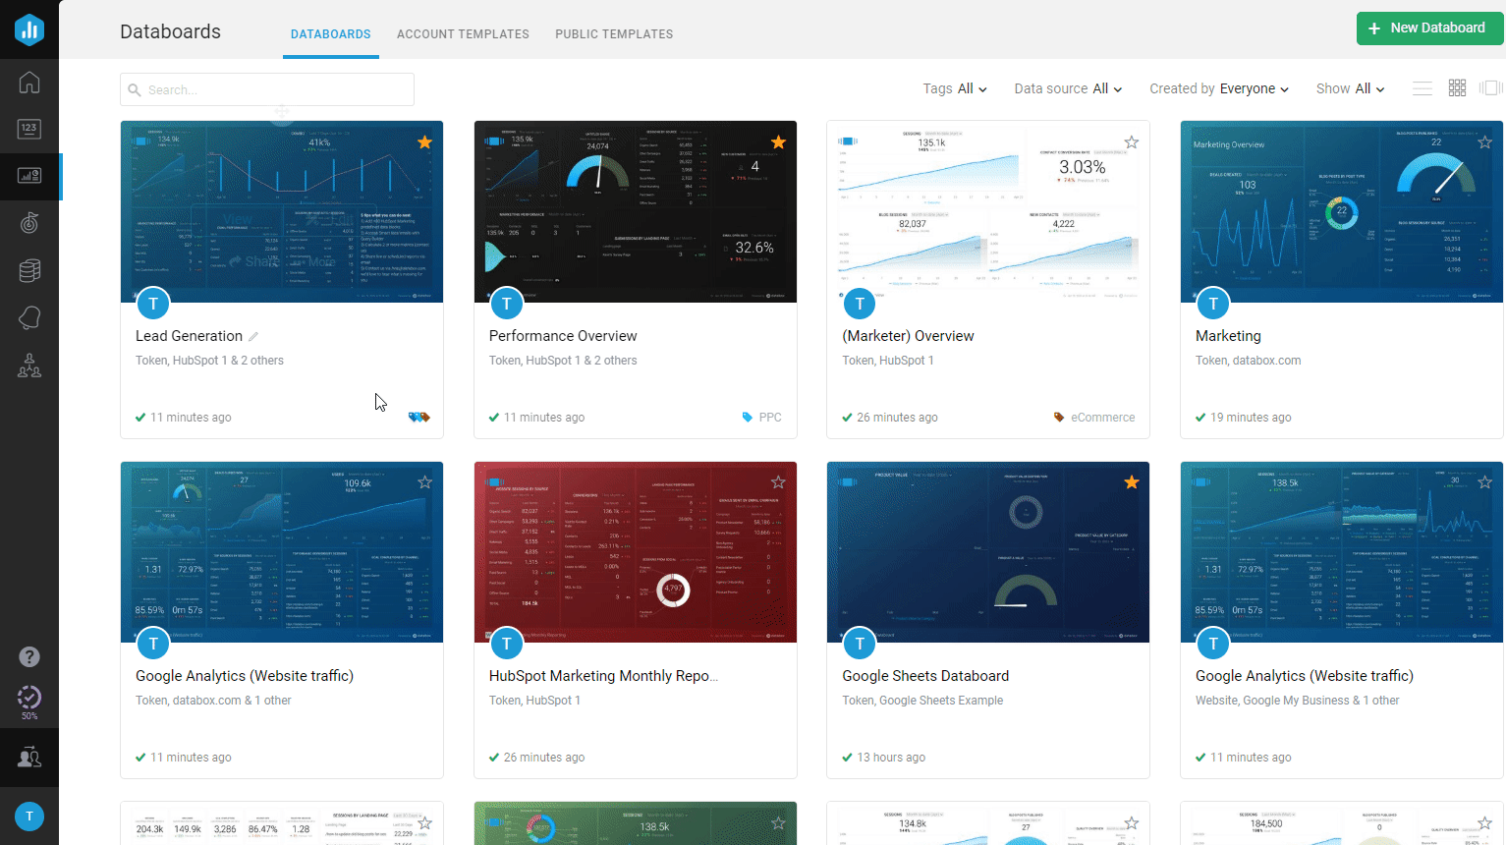Click 'Token, databox.com & 1 other' text
Screen dimensions: 1506x845
(x=213, y=701)
